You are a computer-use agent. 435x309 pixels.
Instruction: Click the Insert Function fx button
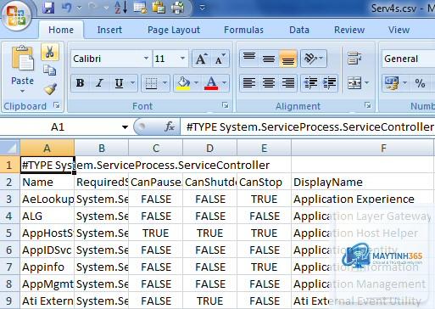pos(170,127)
